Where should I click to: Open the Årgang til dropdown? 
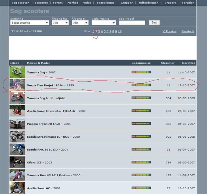pyautogui.click(x=80, y=23)
